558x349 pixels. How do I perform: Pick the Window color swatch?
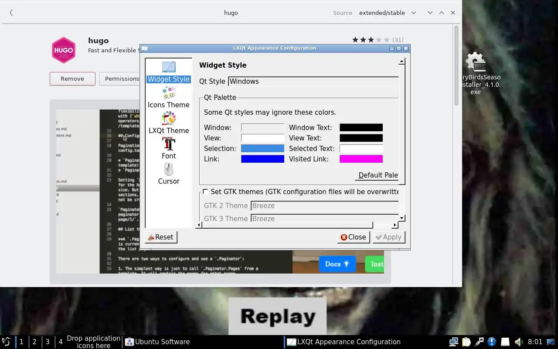[x=262, y=127]
